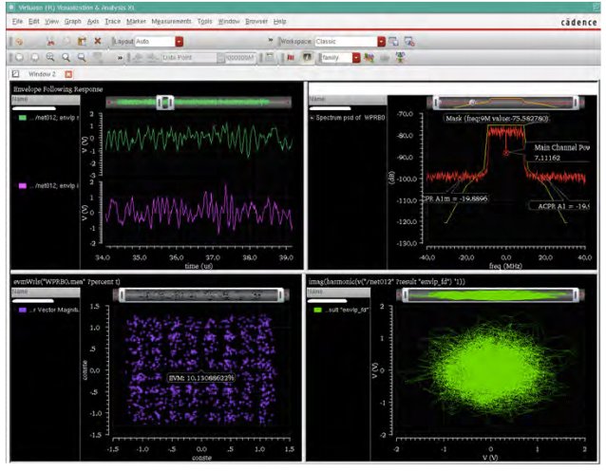Click the open results icon in top toolbar

coord(19,42)
